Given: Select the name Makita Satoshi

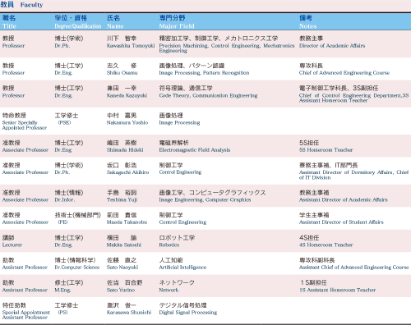Looking at the screenshot, I should tap(124, 245).
